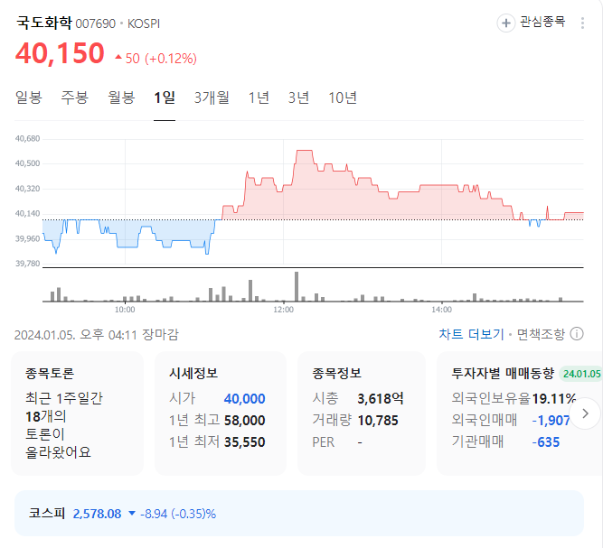Select the 3개월 chart range tab
The width and height of the screenshot is (603, 548).
click(212, 98)
